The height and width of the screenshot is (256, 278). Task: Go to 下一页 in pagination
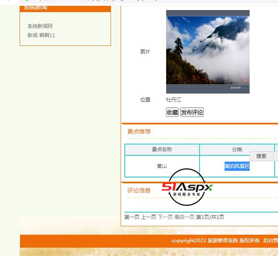tap(165, 217)
